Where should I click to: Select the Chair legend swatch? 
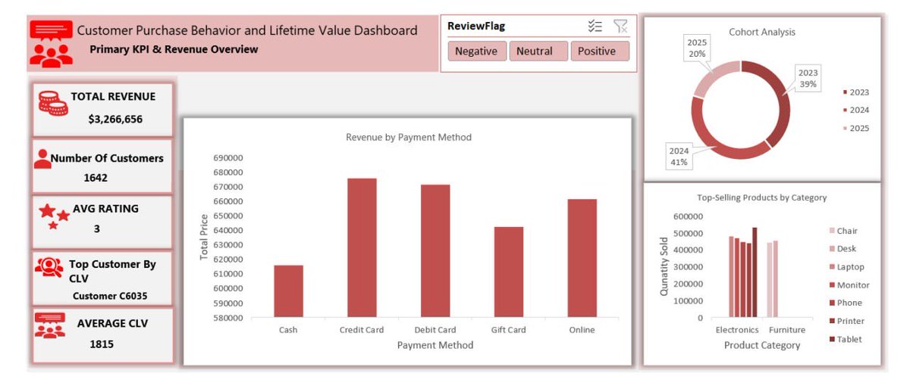(832, 231)
